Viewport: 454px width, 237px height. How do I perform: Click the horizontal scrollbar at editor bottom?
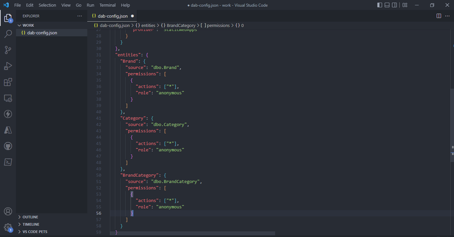click(193, 233)
